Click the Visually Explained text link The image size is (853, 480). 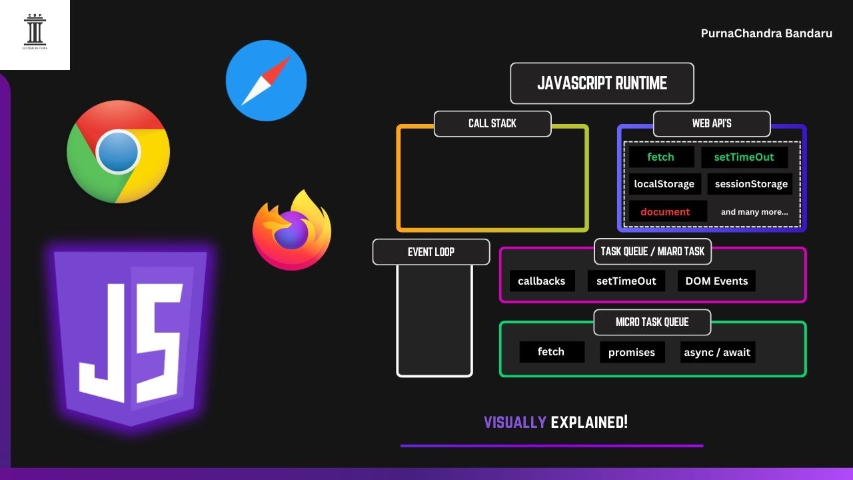(556, 422)
